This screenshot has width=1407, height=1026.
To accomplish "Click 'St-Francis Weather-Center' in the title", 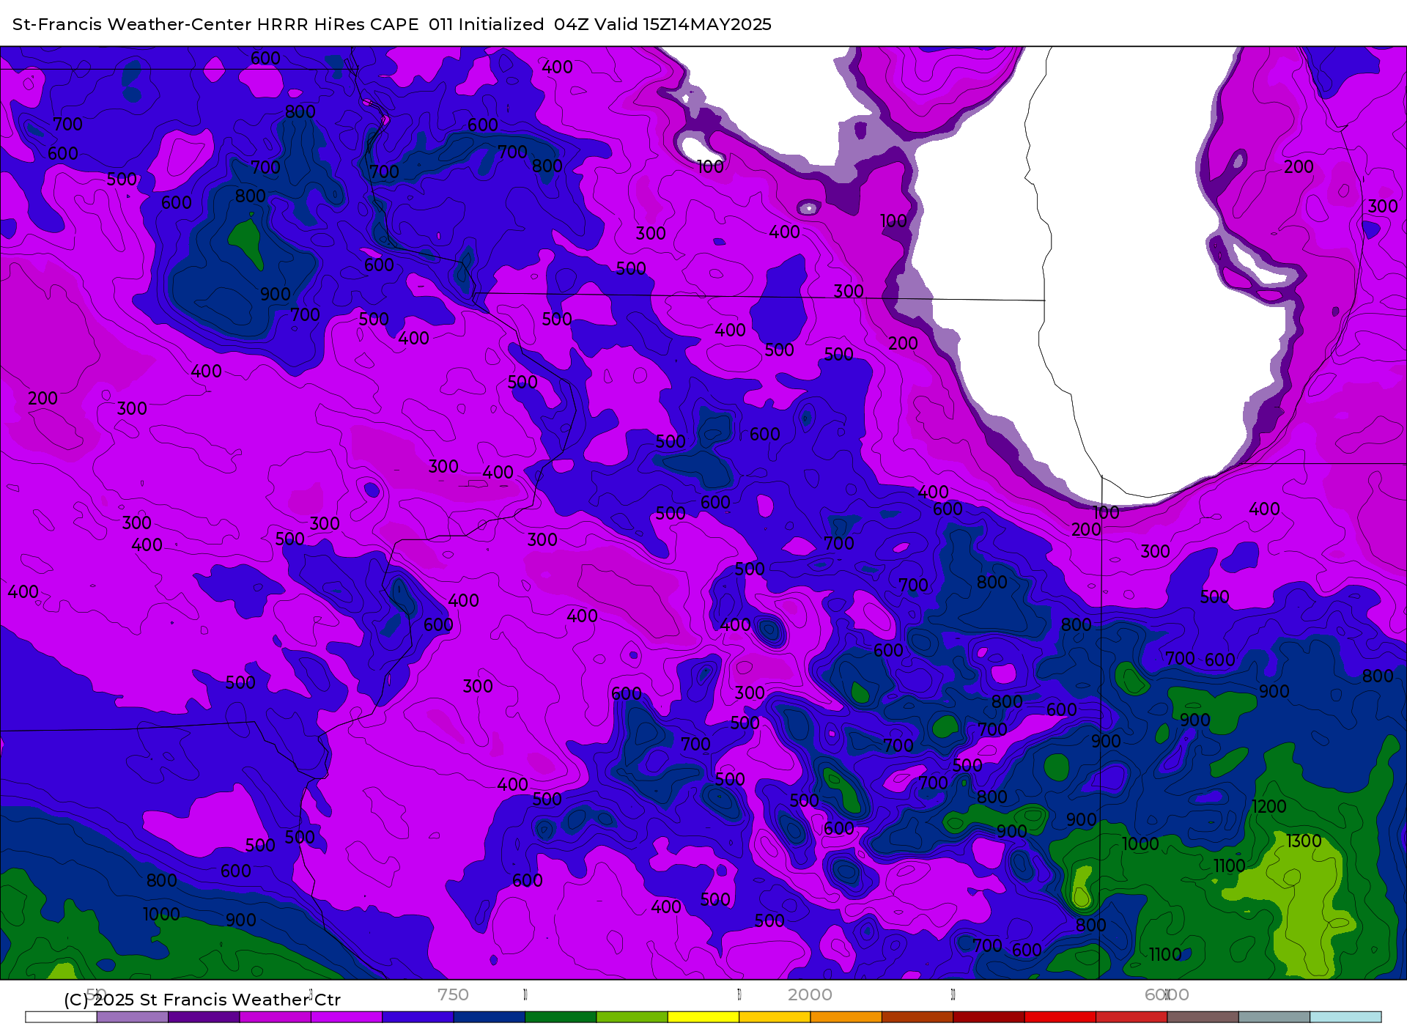I will pyautogui.click(x=132, y=24).
